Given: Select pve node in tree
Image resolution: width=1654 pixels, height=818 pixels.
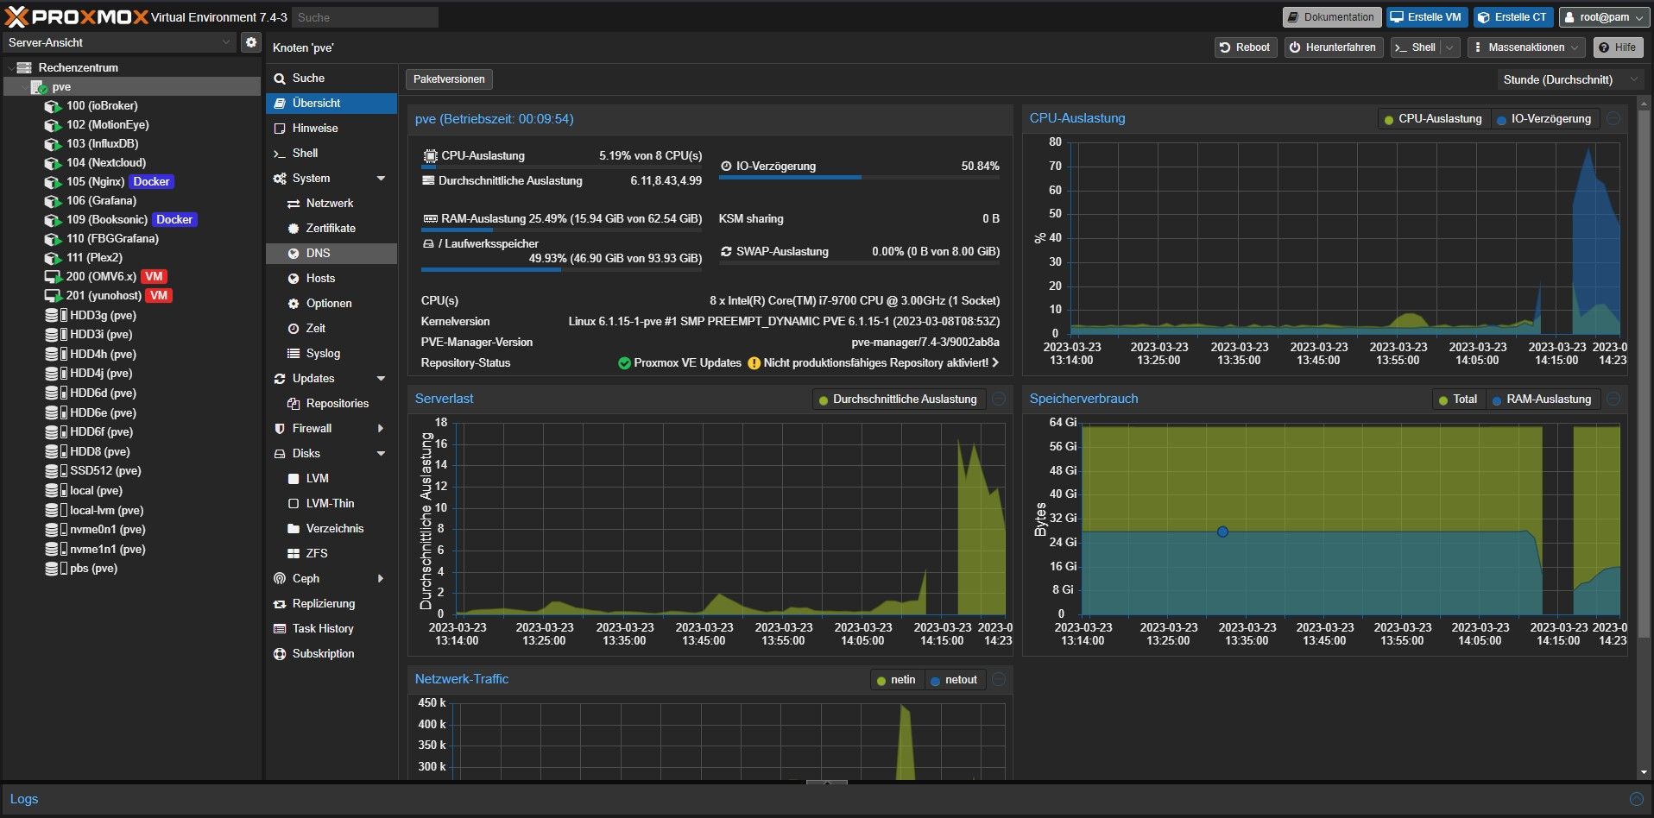Looking at the screenshot, I should tap(132, 87).
